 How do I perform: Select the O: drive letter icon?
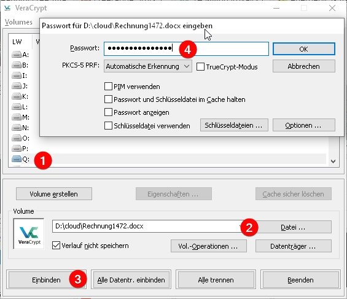17,138
